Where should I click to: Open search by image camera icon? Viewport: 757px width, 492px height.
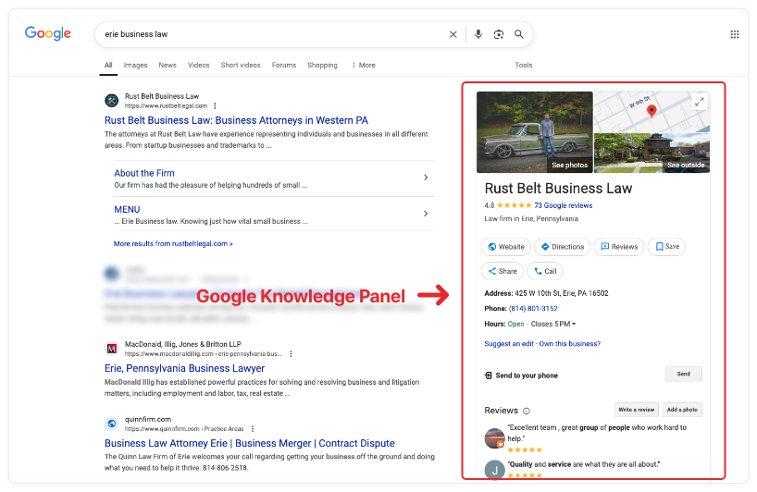pos(498,34)
